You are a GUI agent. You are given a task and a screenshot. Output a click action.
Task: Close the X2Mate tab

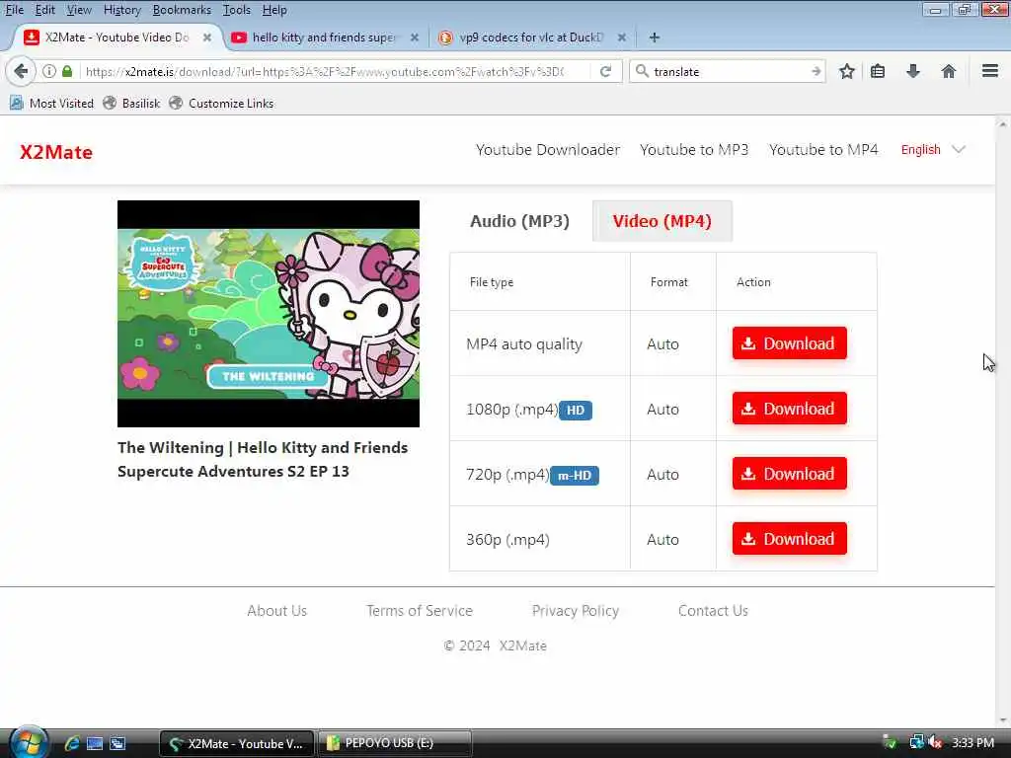point(207,38)
